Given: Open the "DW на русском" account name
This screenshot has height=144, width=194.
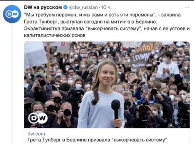Looking at the screenshot, I should coord(43,8).
